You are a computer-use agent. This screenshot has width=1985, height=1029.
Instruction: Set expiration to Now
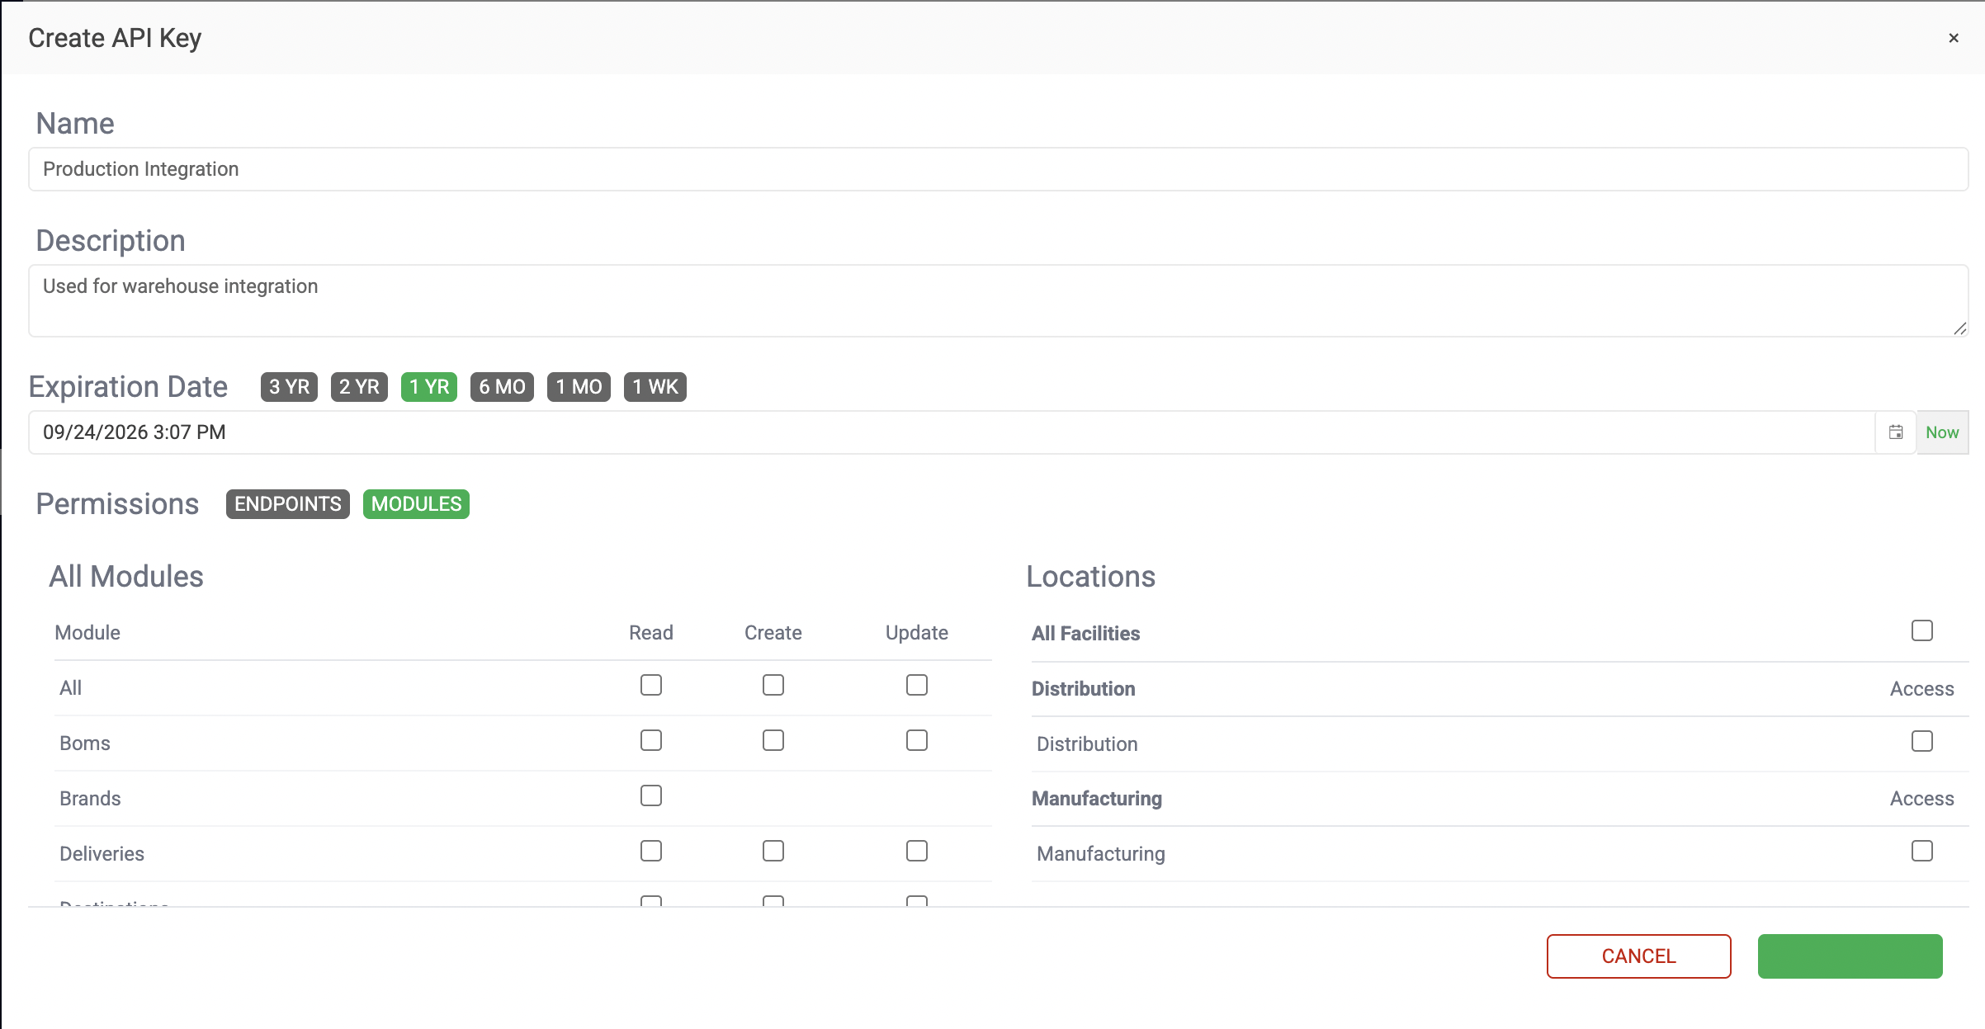1942,432
